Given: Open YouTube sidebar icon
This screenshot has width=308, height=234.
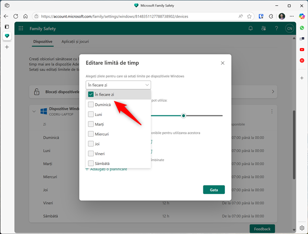Looking at the screenshot, I should (302, 50).
